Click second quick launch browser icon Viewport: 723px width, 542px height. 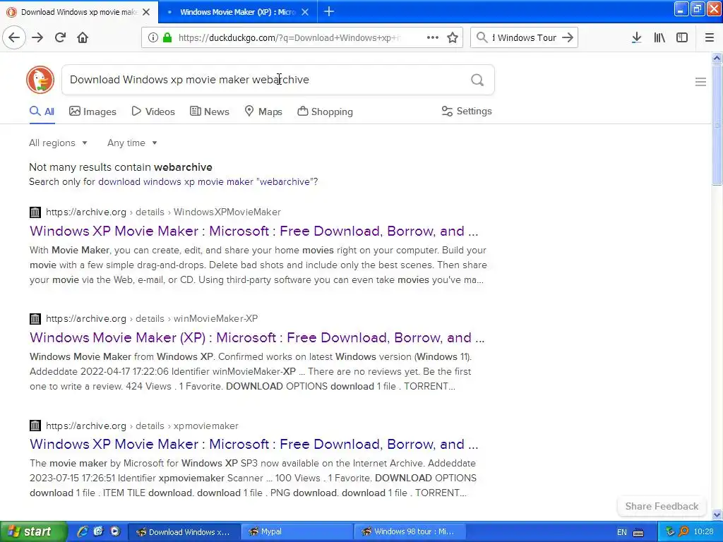click(98, 531)
